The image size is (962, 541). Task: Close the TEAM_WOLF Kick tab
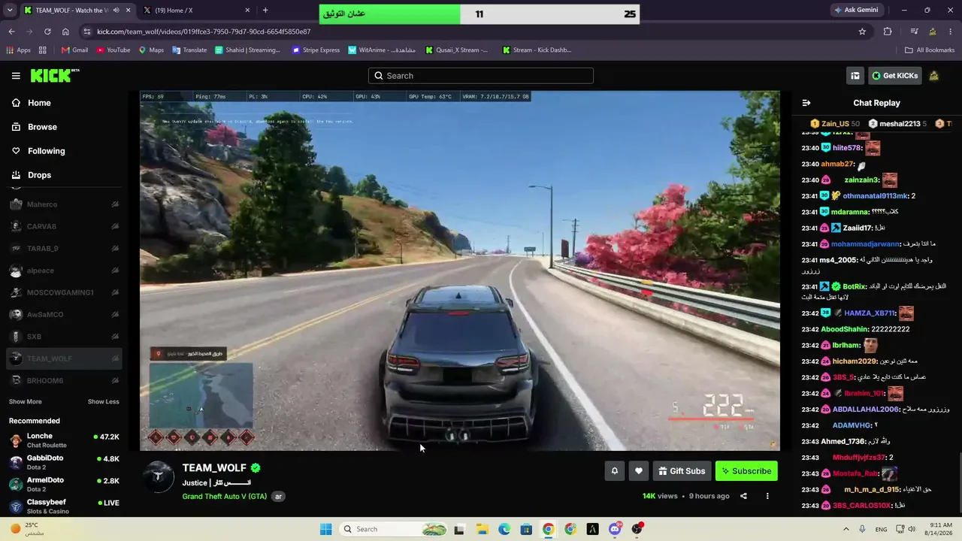coord(128,11)
